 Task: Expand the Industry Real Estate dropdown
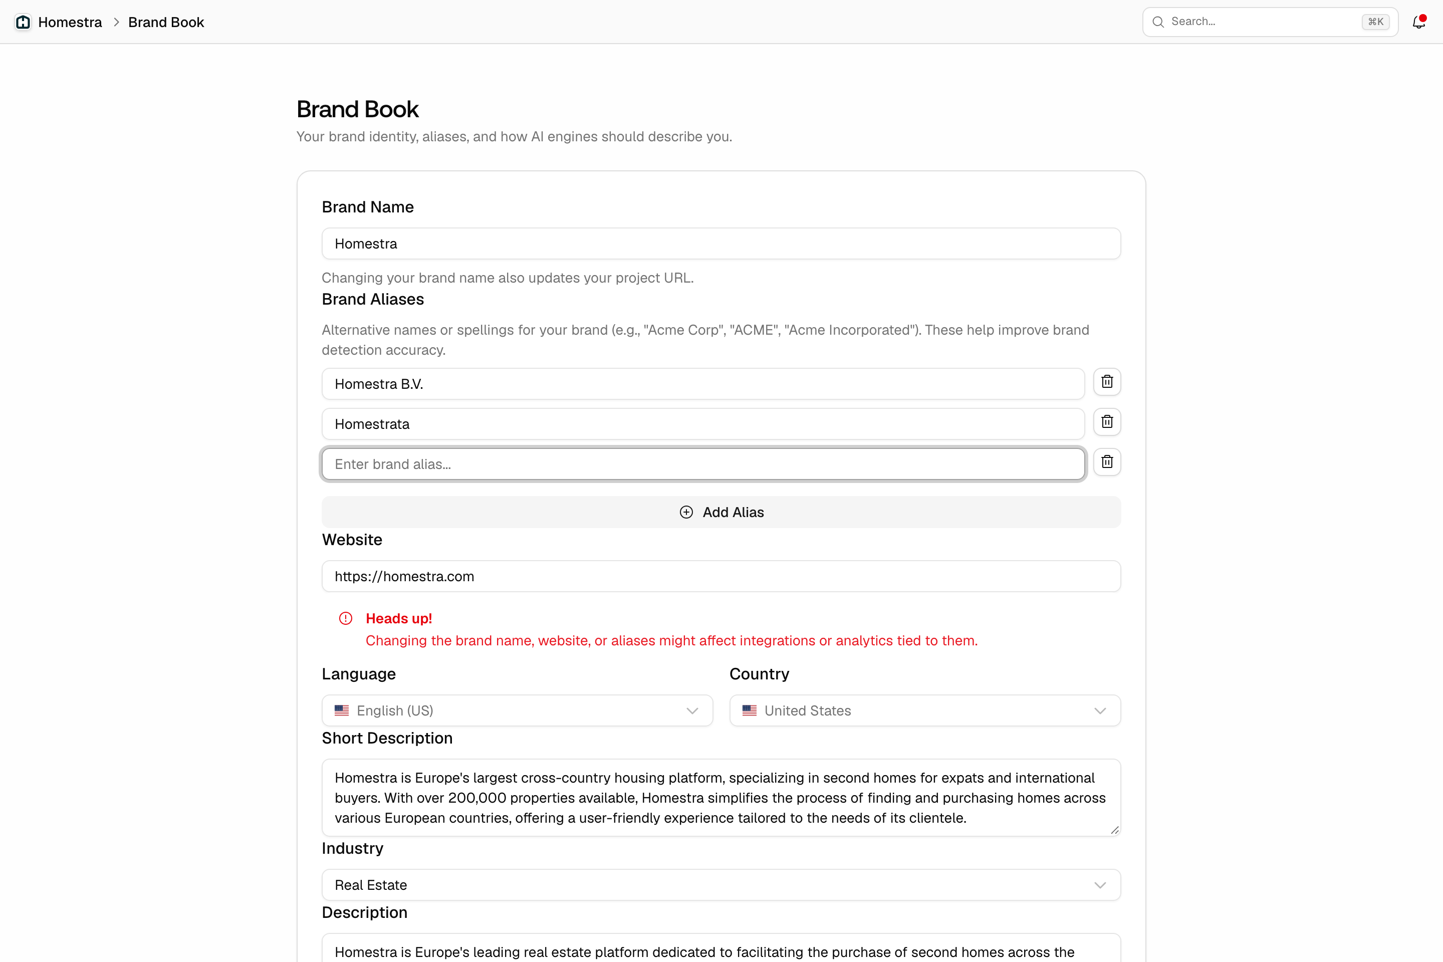tap(721, 885)
